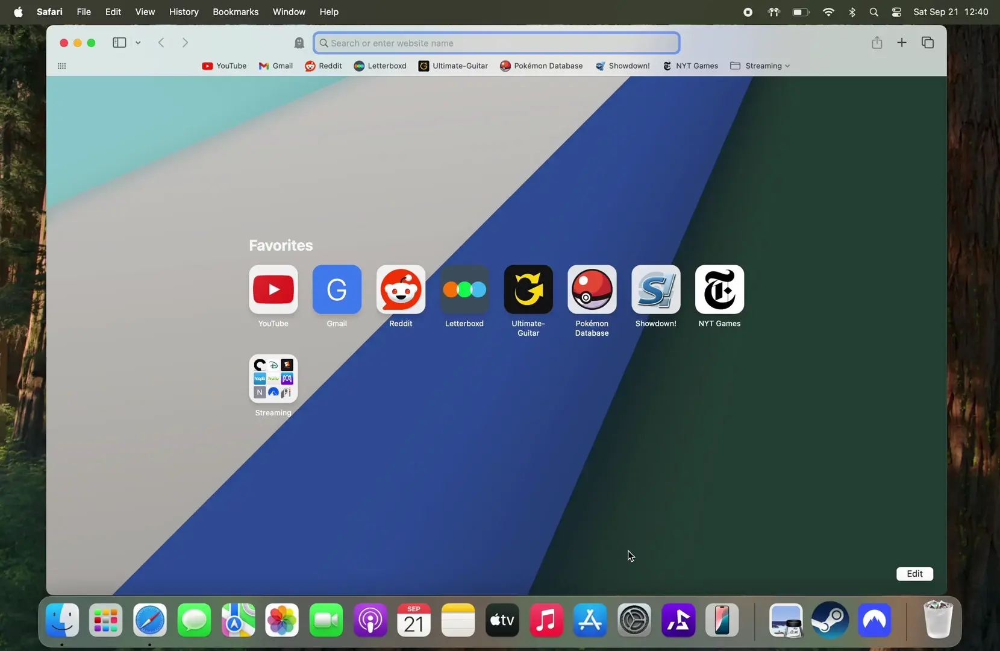Click the screen recording indicator in menu bar
The image size is (1000, 651).
[x=748, y=12]
